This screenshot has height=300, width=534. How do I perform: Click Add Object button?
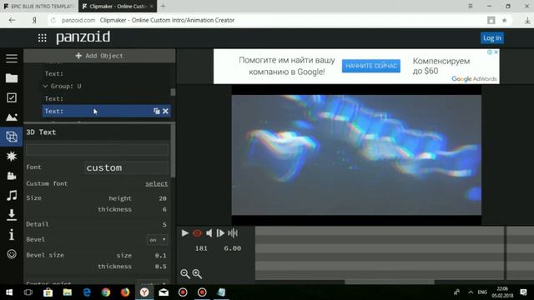point(99,56)
